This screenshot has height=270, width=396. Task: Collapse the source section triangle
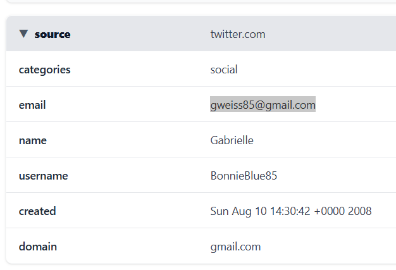[x=23, y=34]
